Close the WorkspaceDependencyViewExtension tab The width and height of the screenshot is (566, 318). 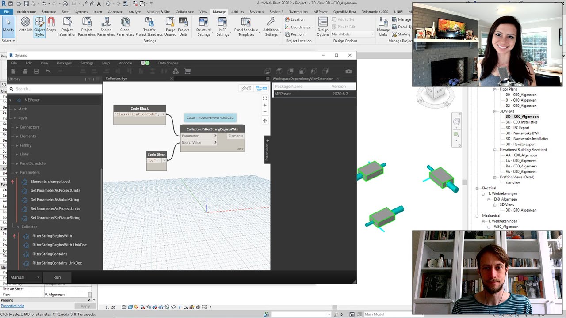pos(337,79)
